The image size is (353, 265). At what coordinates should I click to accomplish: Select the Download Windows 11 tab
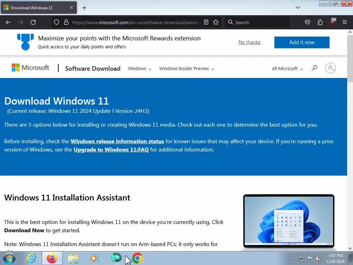point(39,8)
